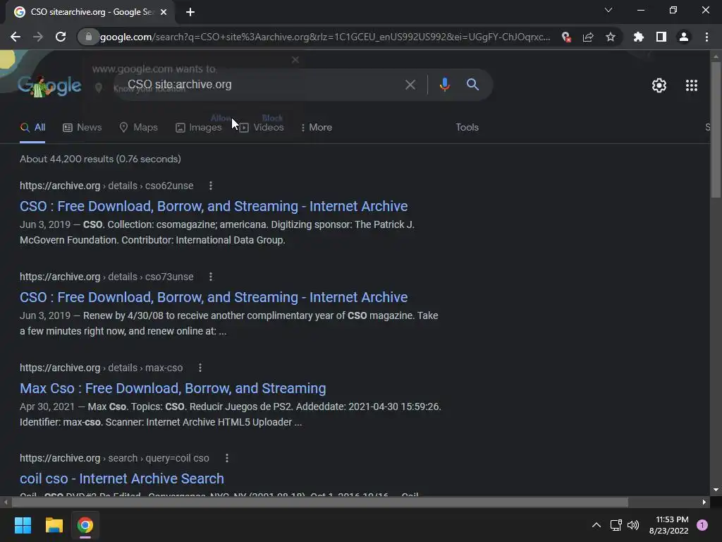The image size is (722, 542).
Task: Open the search Tools options
Action: pos(467,128)
